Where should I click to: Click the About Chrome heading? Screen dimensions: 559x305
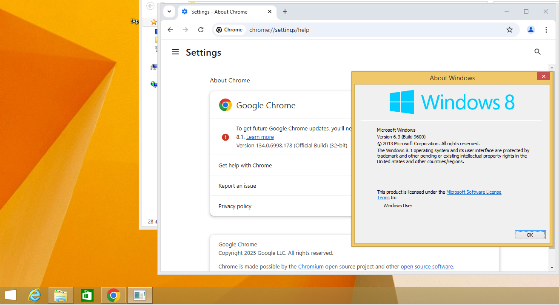click(x=230, y=80)
